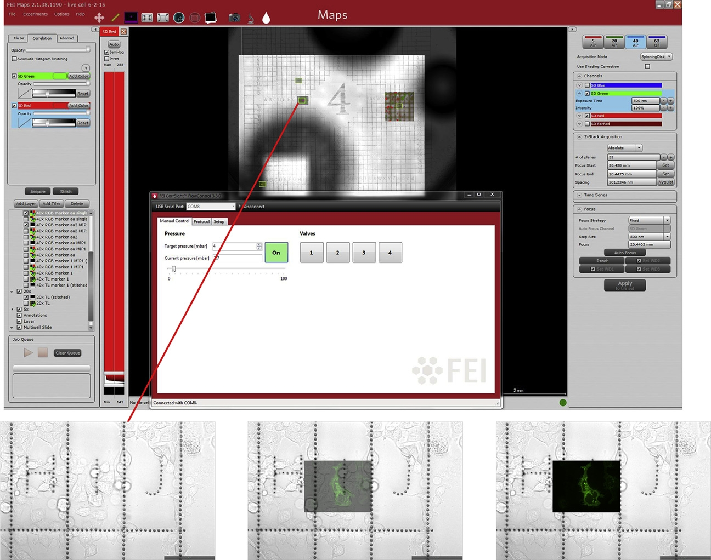Click the microscope icon in toolbar

pos(250,18)
